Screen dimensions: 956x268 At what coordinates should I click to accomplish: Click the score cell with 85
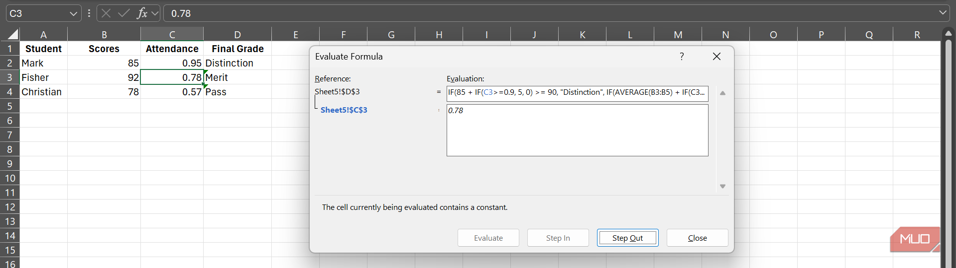click(x=104, y=63)
